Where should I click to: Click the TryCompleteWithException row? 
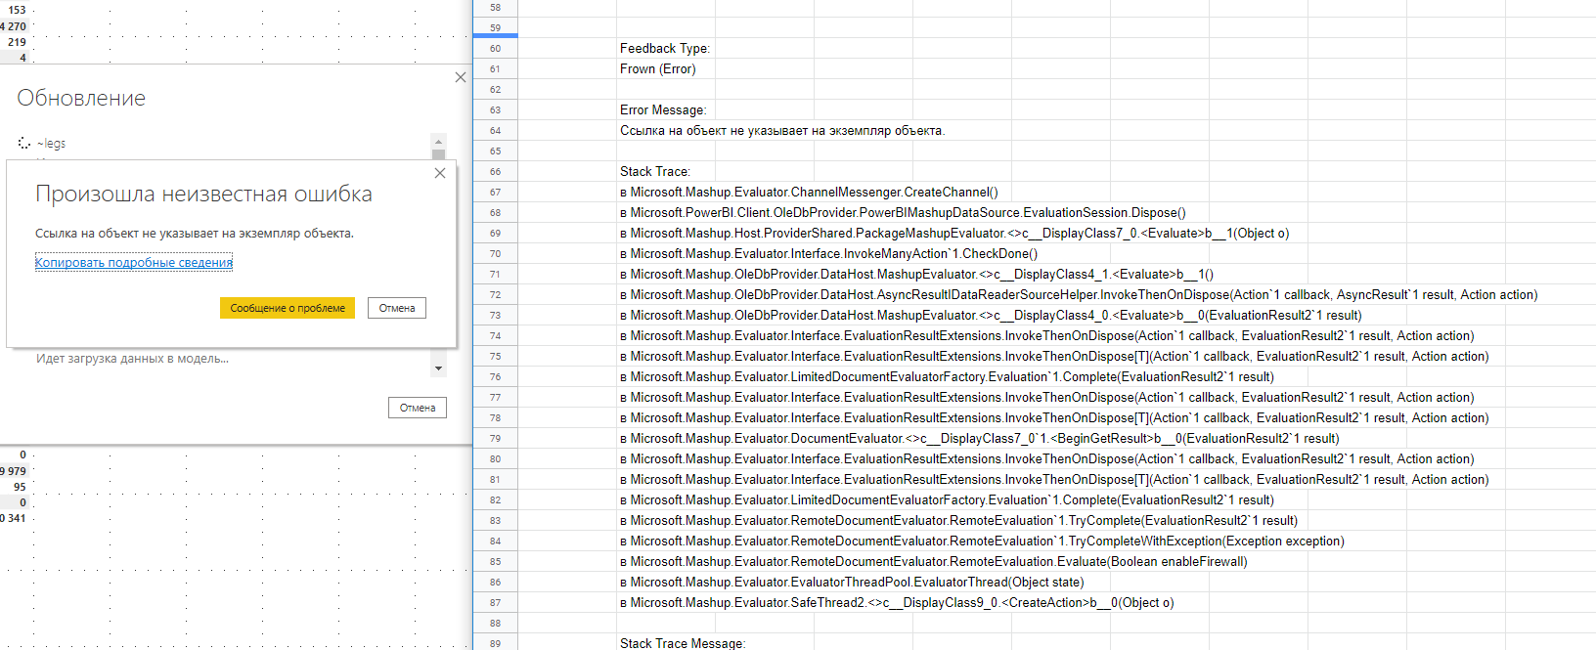(982, 541)
